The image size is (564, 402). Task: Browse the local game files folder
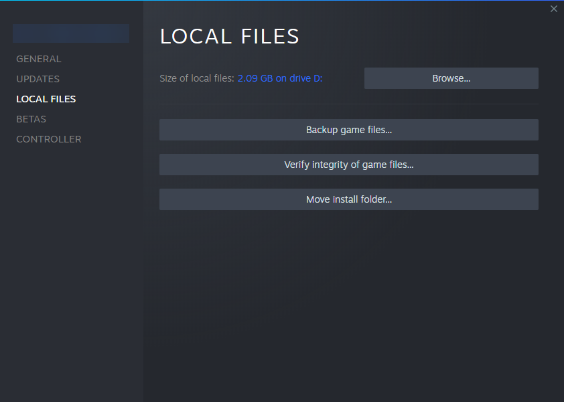[451, 78]
